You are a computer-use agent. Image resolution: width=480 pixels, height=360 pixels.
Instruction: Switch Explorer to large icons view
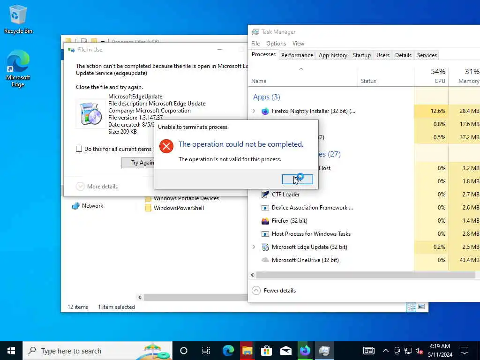click(x=421, y=307)
